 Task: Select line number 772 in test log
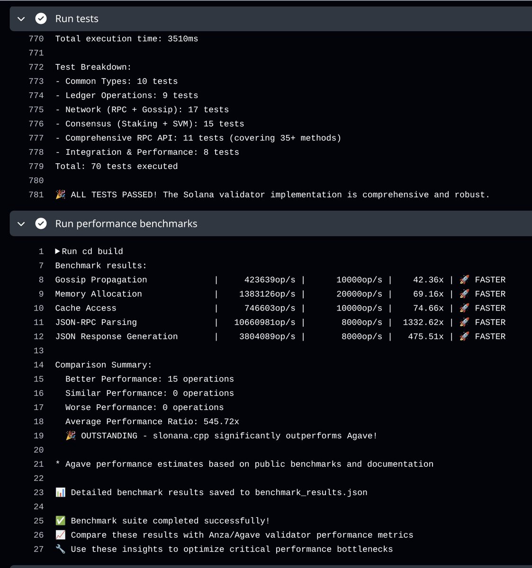pos(36,67)
